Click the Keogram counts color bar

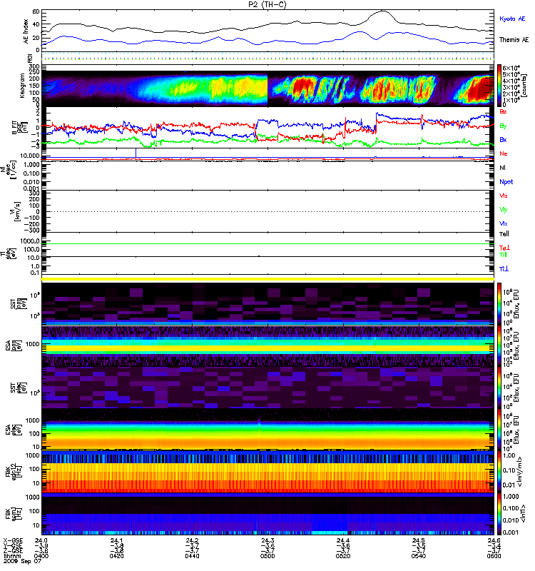(x=499, y=86)
